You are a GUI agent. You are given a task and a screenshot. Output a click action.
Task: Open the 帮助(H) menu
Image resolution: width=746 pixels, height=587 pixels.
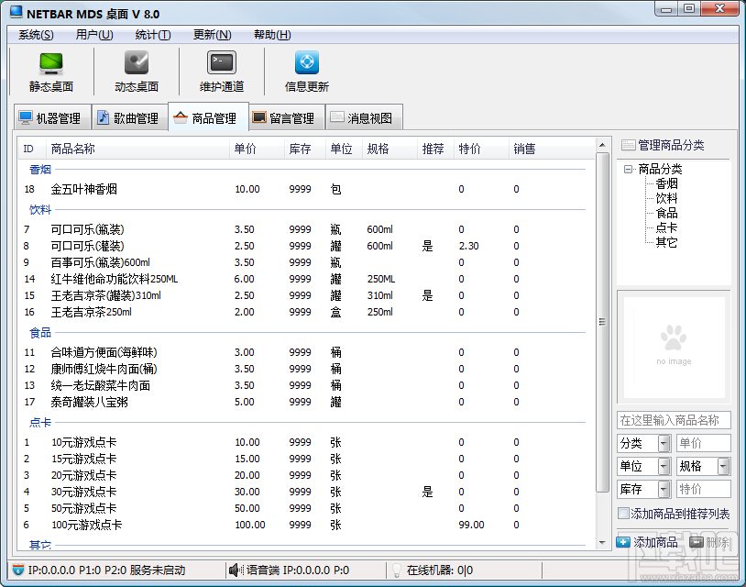click(x=272, y=35)
